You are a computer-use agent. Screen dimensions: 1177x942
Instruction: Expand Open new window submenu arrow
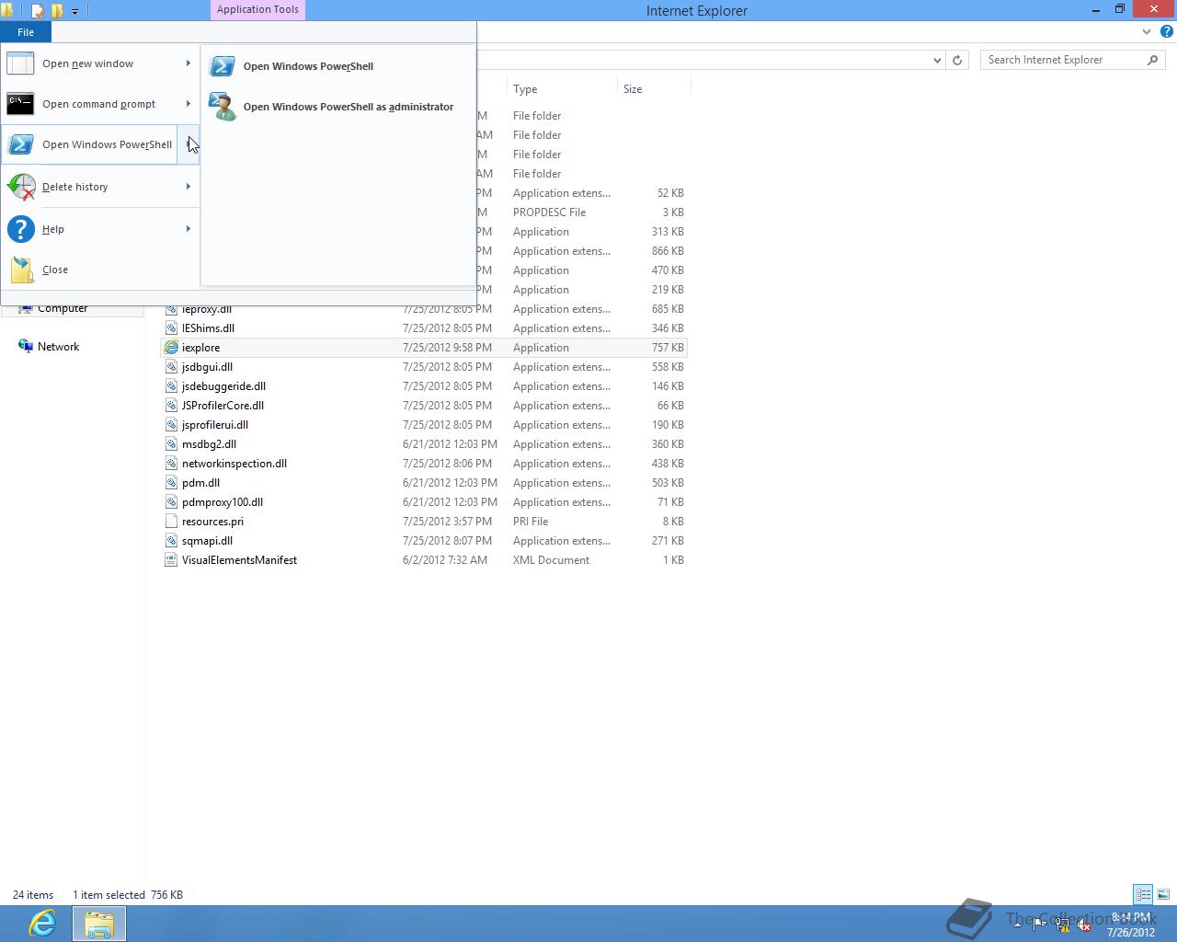pos(188,63)
